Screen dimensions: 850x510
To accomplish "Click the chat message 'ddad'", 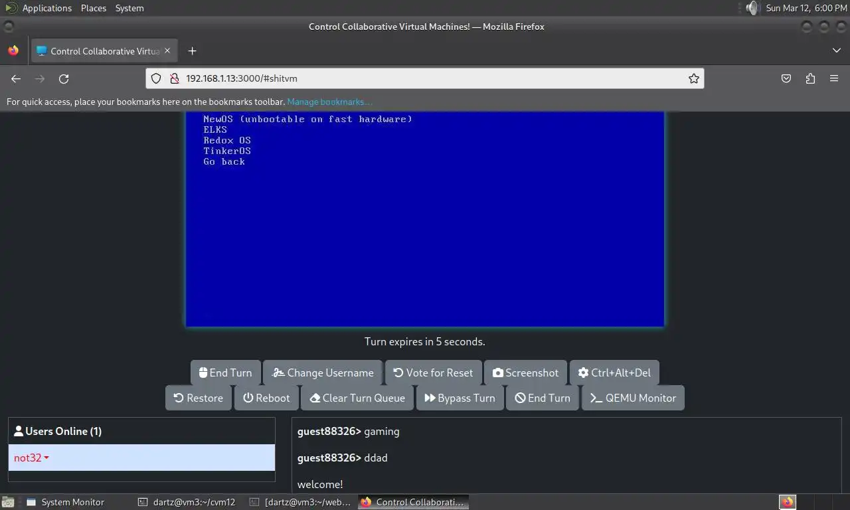I will (376, 458).
